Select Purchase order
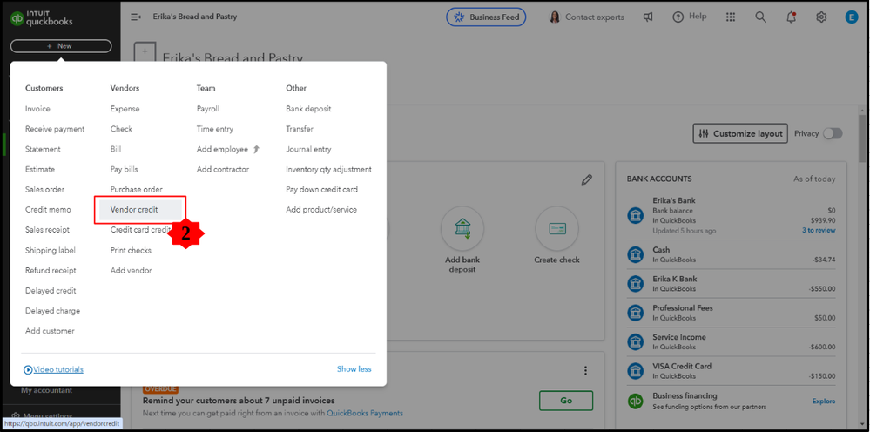The width and height of the screenshot is (870, 432). pyautogui.click(x=137, y=189)
